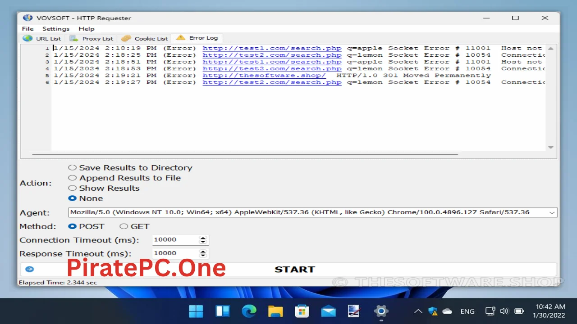This screenshot has height=324, width=577.
Task: Choose GET method
Action: click(134, 226)
